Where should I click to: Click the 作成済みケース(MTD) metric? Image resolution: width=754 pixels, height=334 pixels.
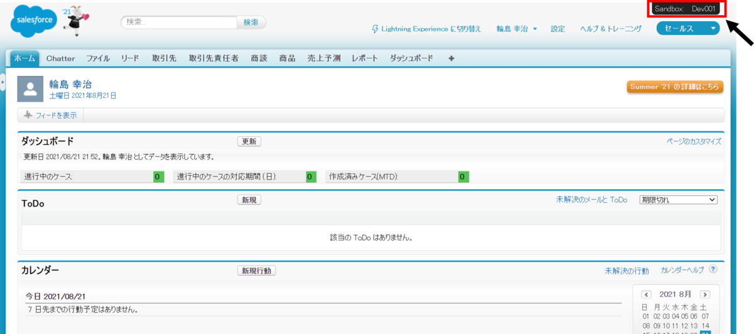pos(397,176)
